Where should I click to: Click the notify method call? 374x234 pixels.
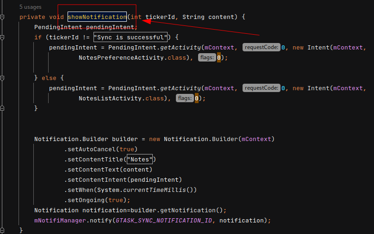101,221
